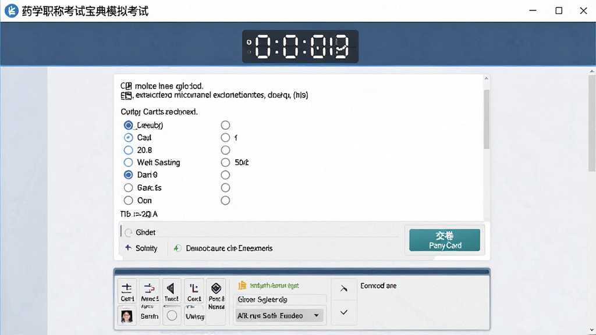Click the Tiaet speaker icon
Viewport: 596px width, 335px height.
[x=171, y=292]
